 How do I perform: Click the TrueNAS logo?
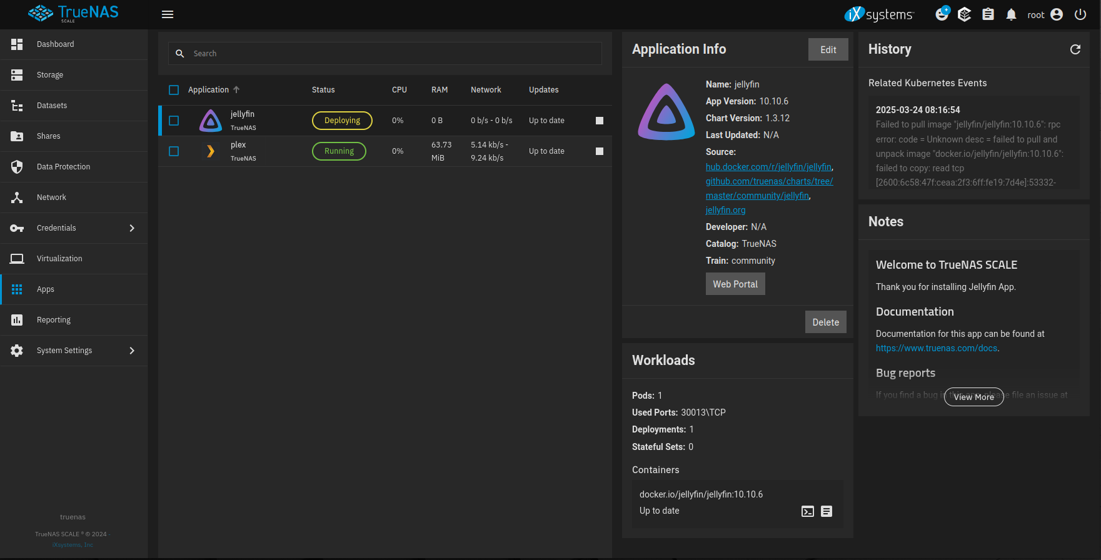point(73,13)
